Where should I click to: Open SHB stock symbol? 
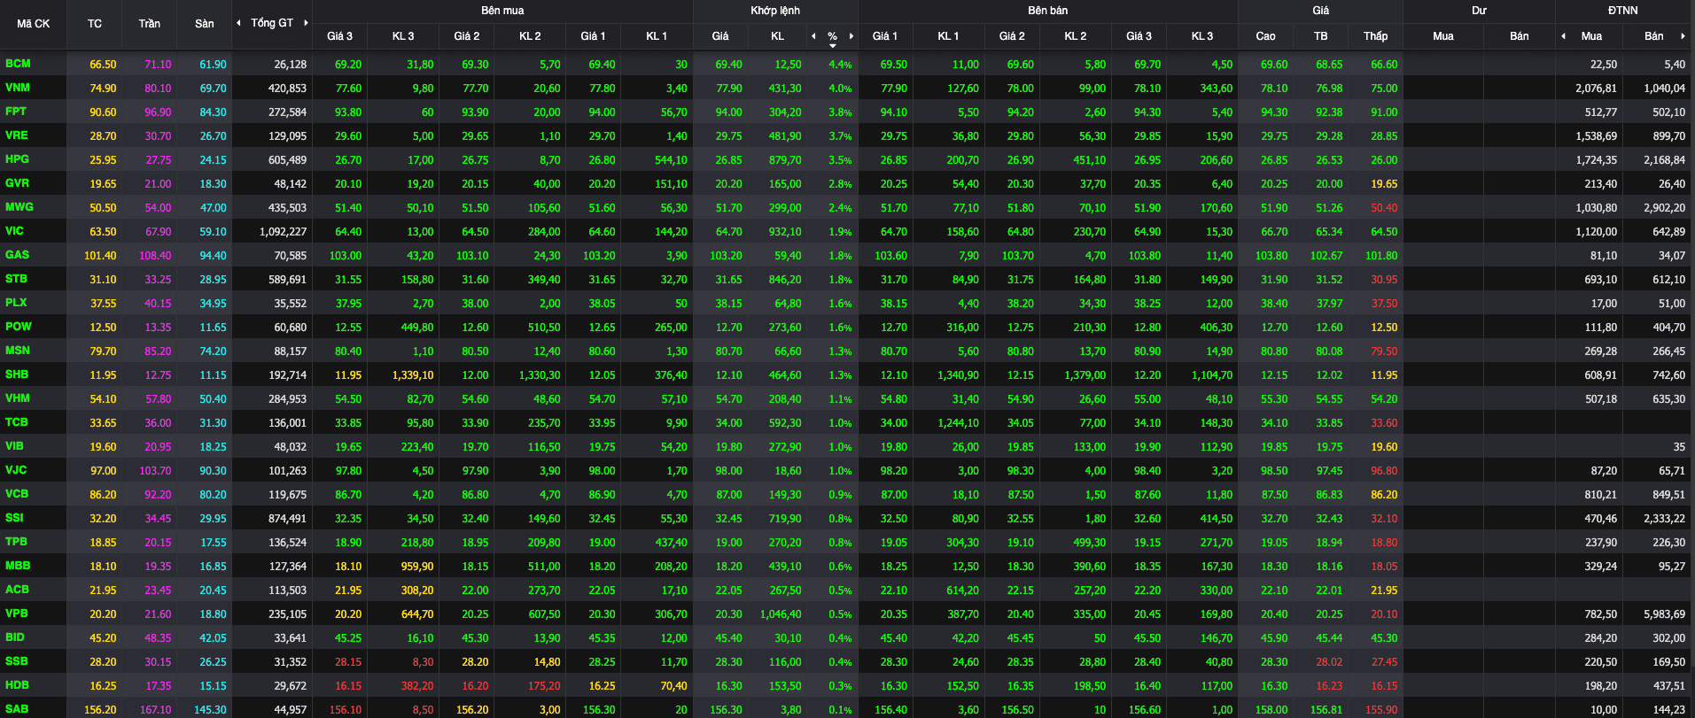click(x=17, y=374)
